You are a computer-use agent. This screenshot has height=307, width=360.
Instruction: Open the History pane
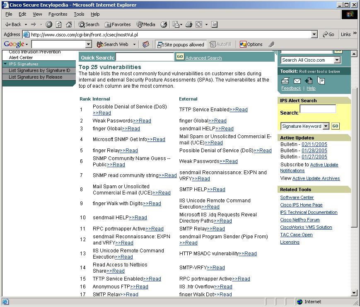(164, 24)
